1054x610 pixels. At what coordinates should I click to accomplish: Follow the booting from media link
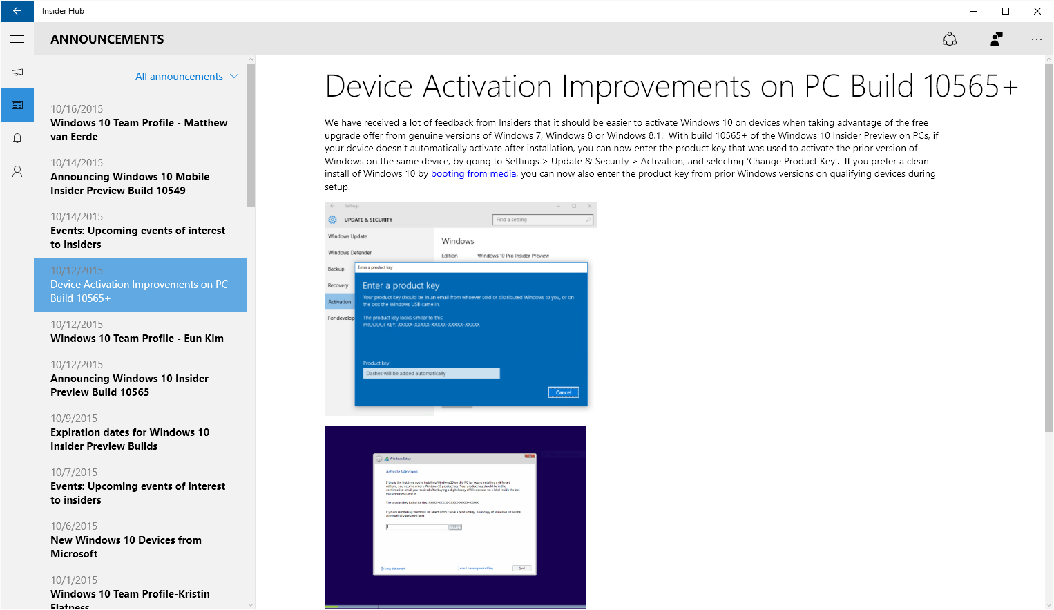[473, 174]
